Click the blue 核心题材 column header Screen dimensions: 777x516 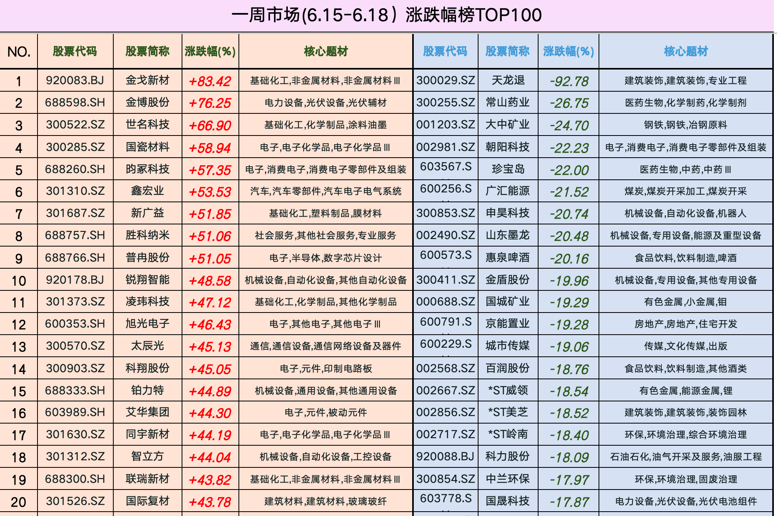coord(686,51)
